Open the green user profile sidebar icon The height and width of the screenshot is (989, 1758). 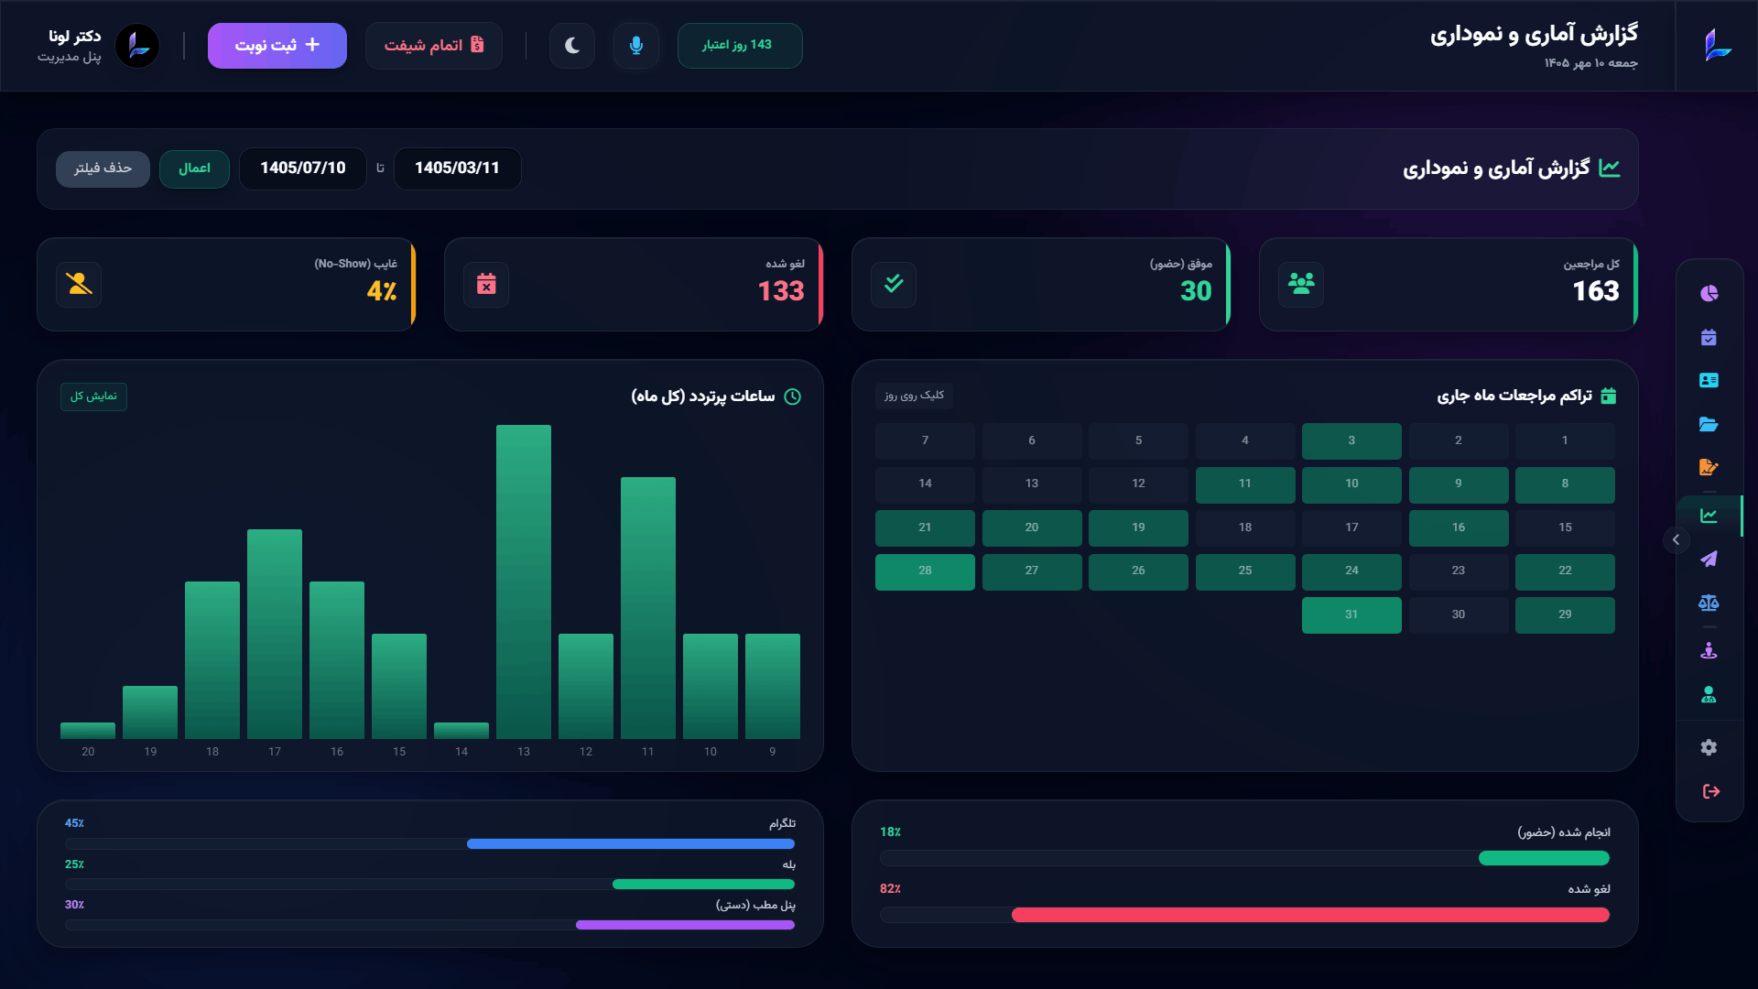tap(1709, 695)
